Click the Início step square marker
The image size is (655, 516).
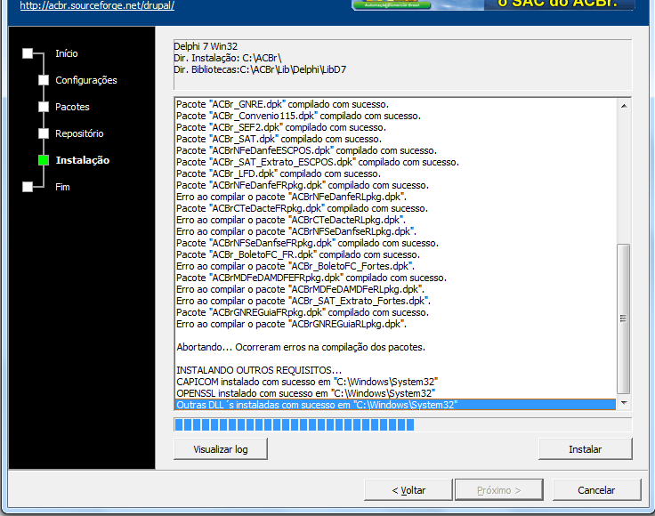coord(28,53)
